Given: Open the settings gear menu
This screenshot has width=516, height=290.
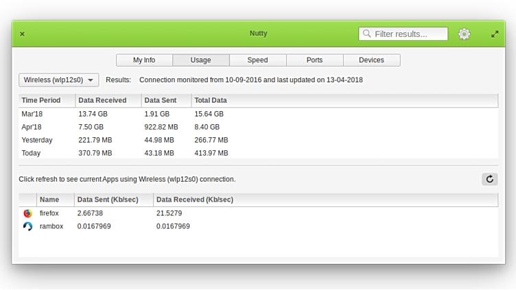Looking at the screenshot, I should click(465, 34).
